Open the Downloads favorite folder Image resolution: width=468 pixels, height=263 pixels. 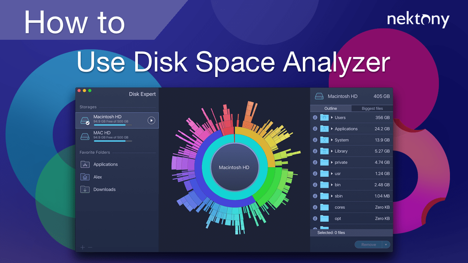105,189
